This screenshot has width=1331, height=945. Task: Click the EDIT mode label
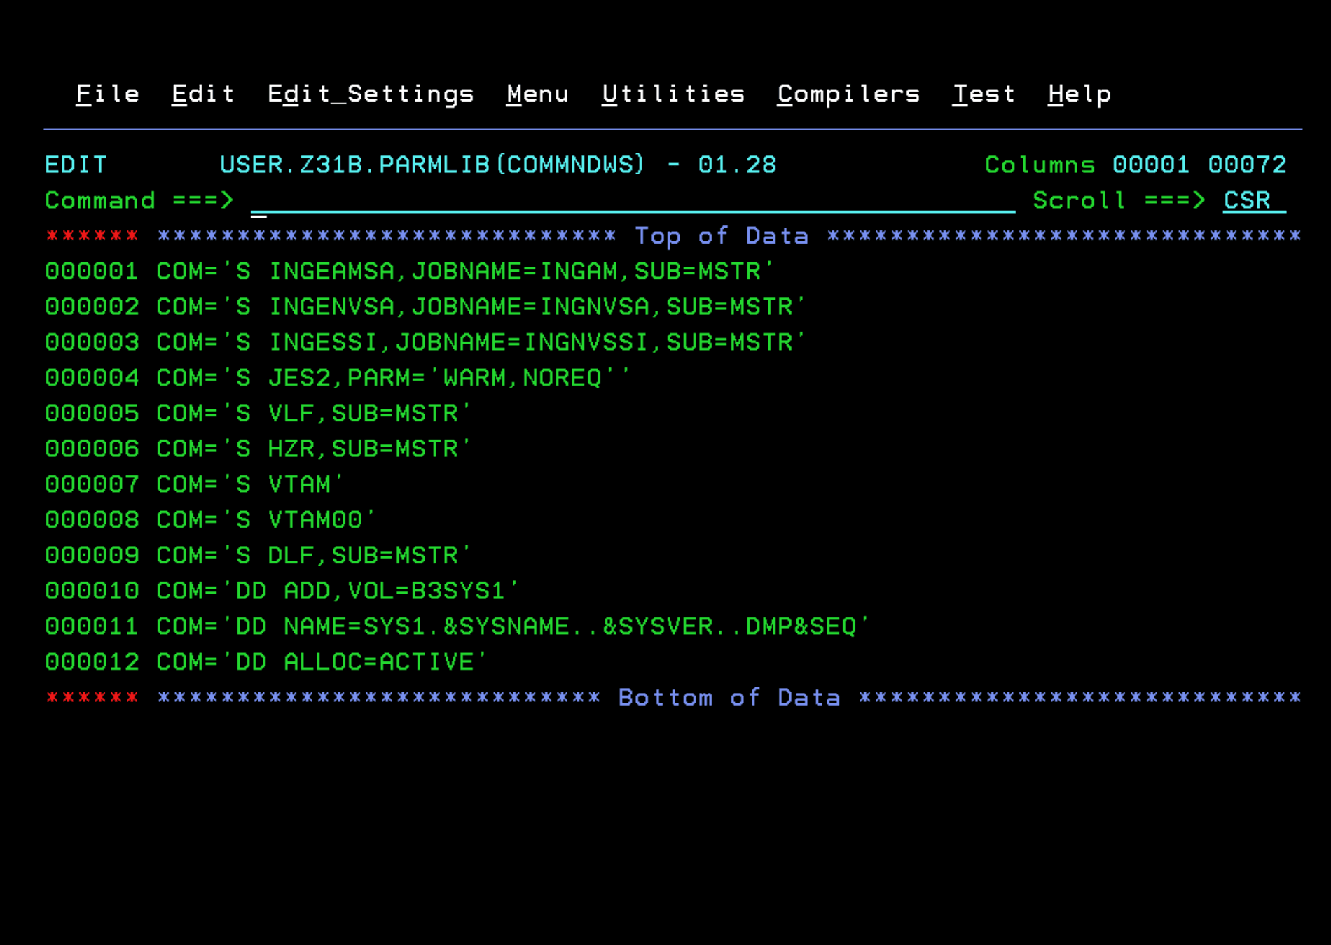pyautogui.click(x=76, y=164)
